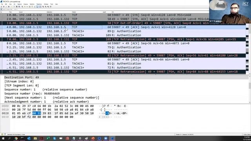Select the [TCP Segment Len: 0] line
Viewport: 251px width, 141px height.
22,85
